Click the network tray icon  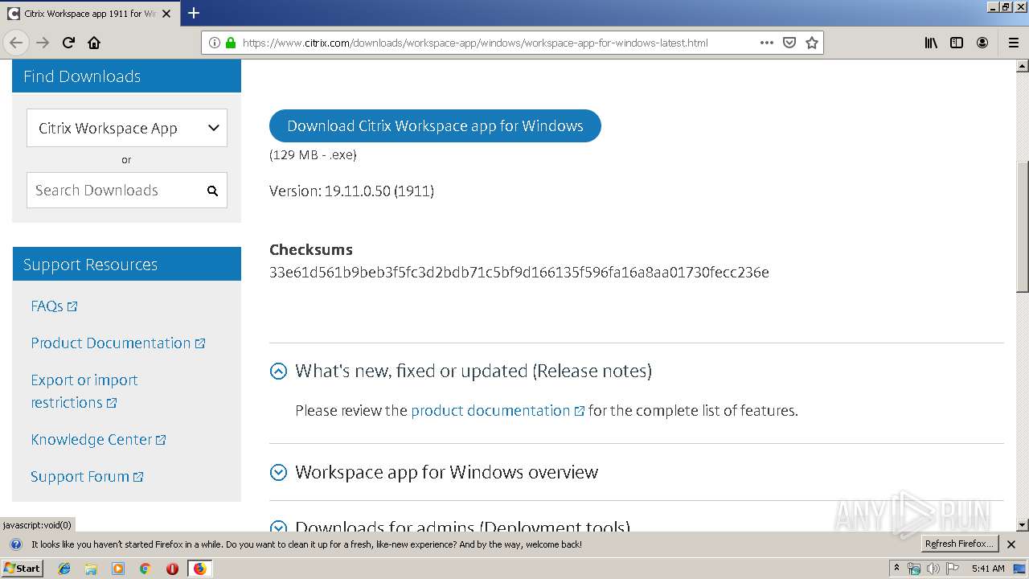[914, 569]
